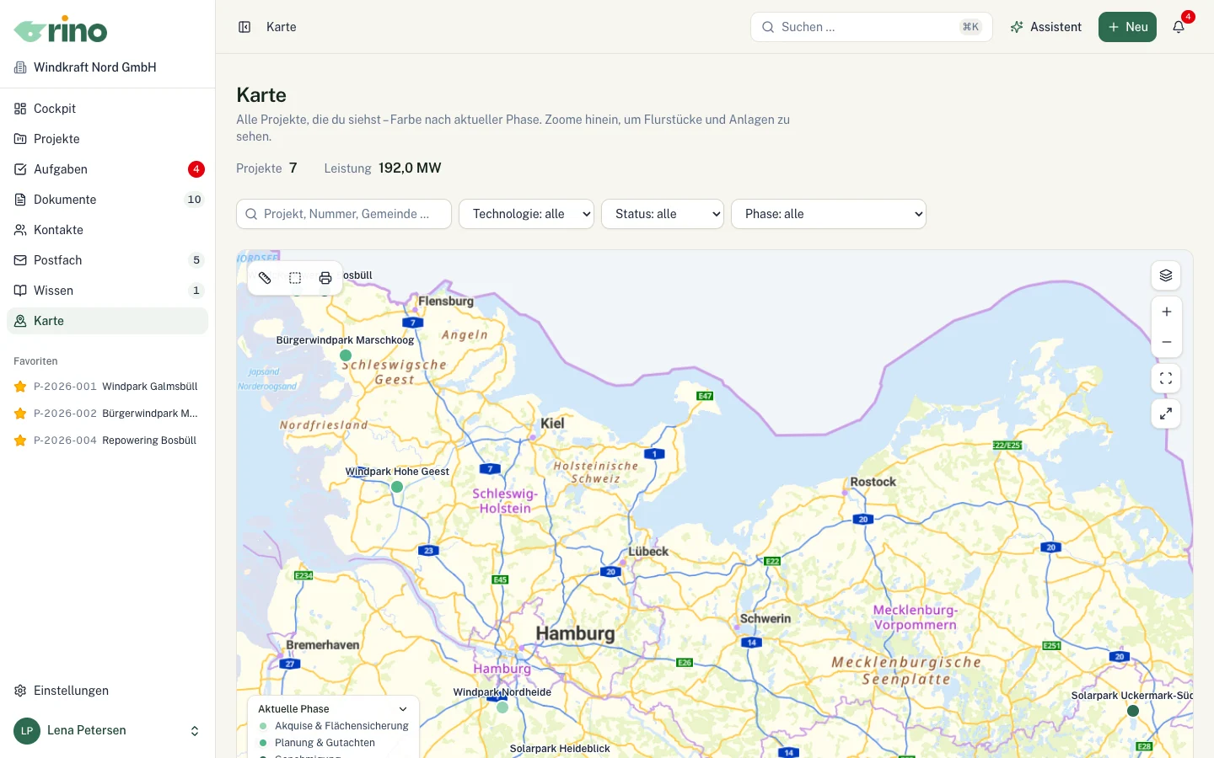Click the Postfach count badge 5
Screen dimensions: 1214x758
point(196,260)
